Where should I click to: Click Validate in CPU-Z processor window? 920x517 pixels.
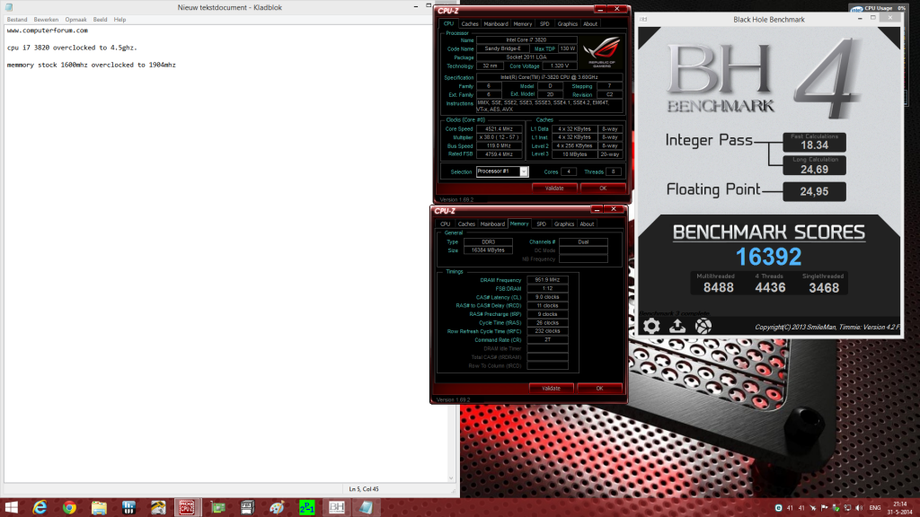coord(554,188)
